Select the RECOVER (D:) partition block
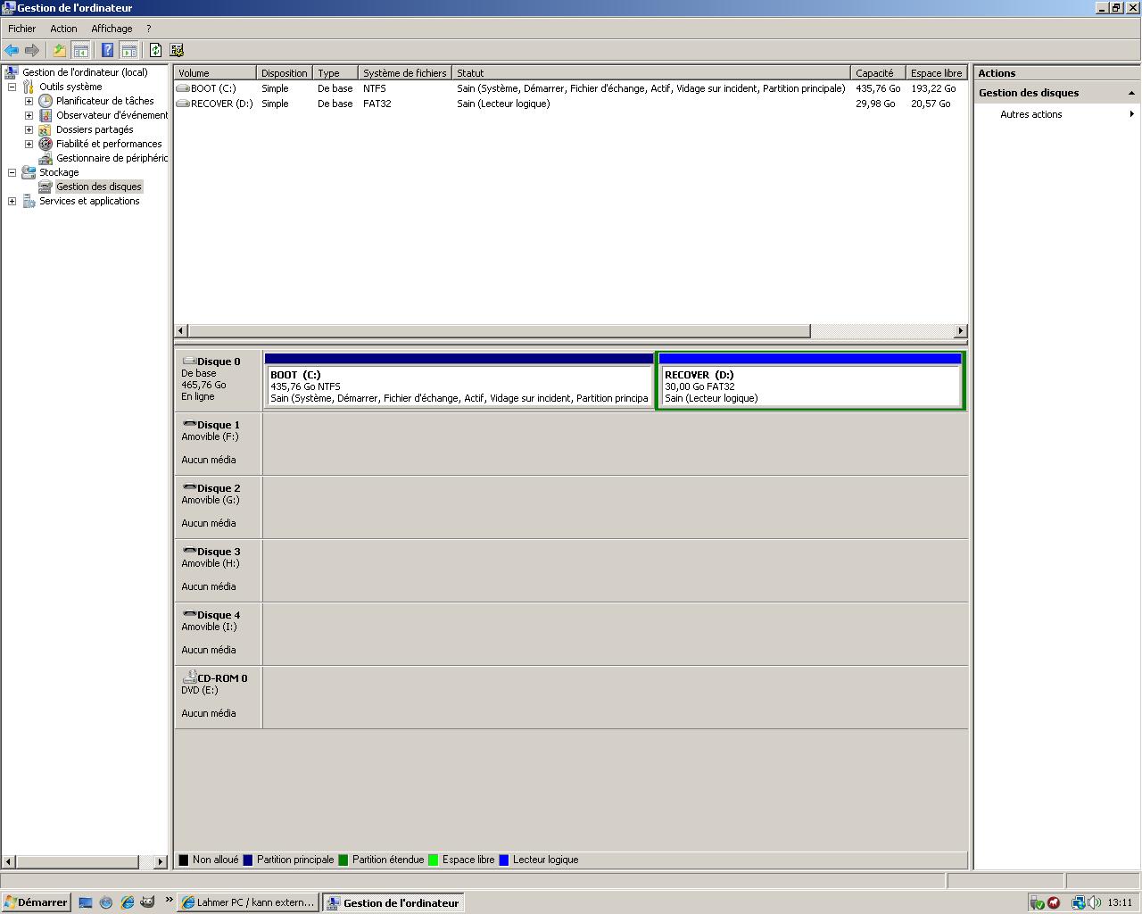 [x=810, y=381]
